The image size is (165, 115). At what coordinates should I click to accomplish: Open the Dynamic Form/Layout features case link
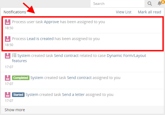(79, 58)
